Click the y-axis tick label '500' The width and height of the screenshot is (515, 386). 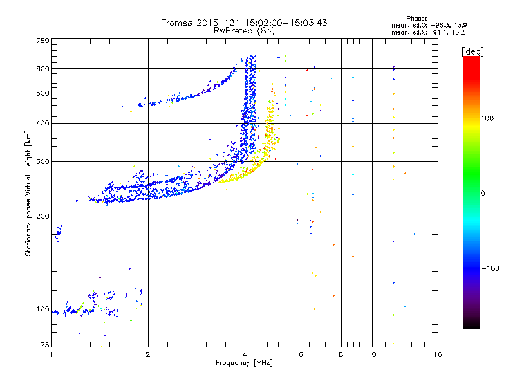42,93
